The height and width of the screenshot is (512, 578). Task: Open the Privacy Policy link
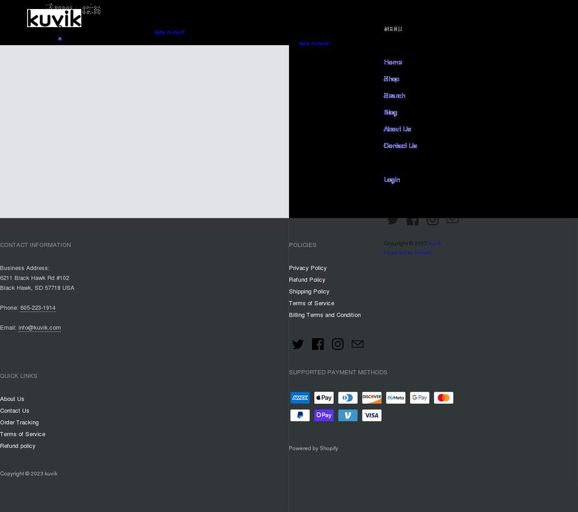308,268
